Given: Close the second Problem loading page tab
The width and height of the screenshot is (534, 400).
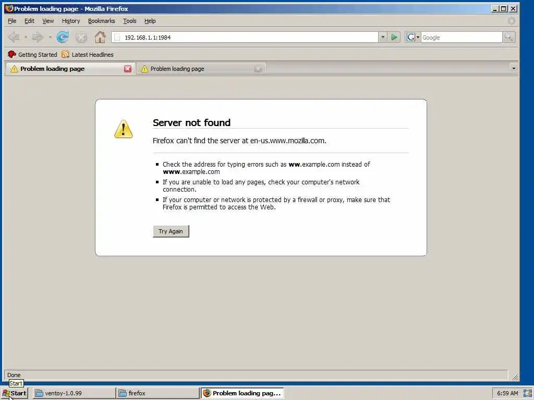Looking at the screenshot, I should [x=258, y=69].
